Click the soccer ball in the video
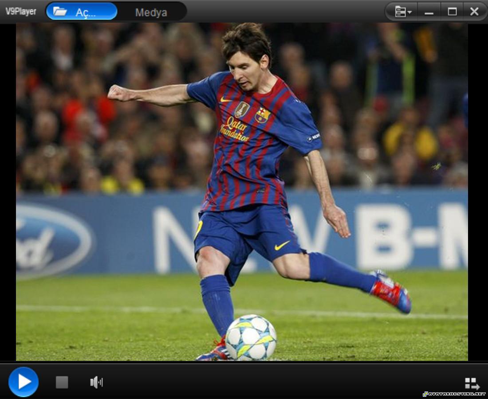Viewport: 488px width, 399px height. [x=251, y=337]
